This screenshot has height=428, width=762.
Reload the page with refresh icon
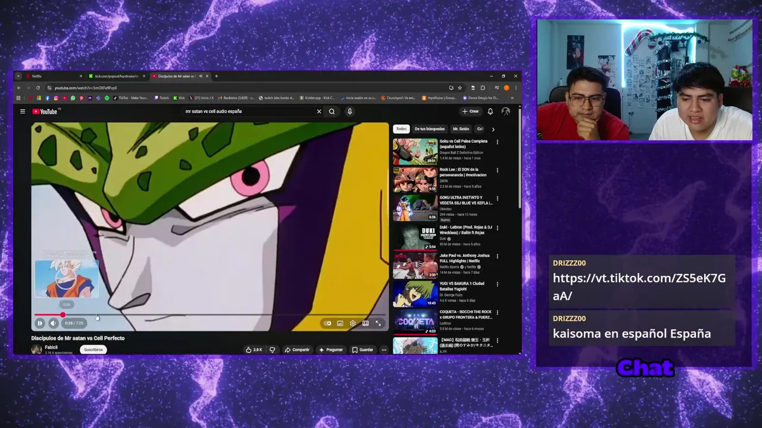tap(38, 88)
